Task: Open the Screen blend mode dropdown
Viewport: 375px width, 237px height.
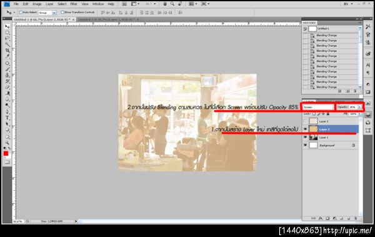Action: pos(318,108)
